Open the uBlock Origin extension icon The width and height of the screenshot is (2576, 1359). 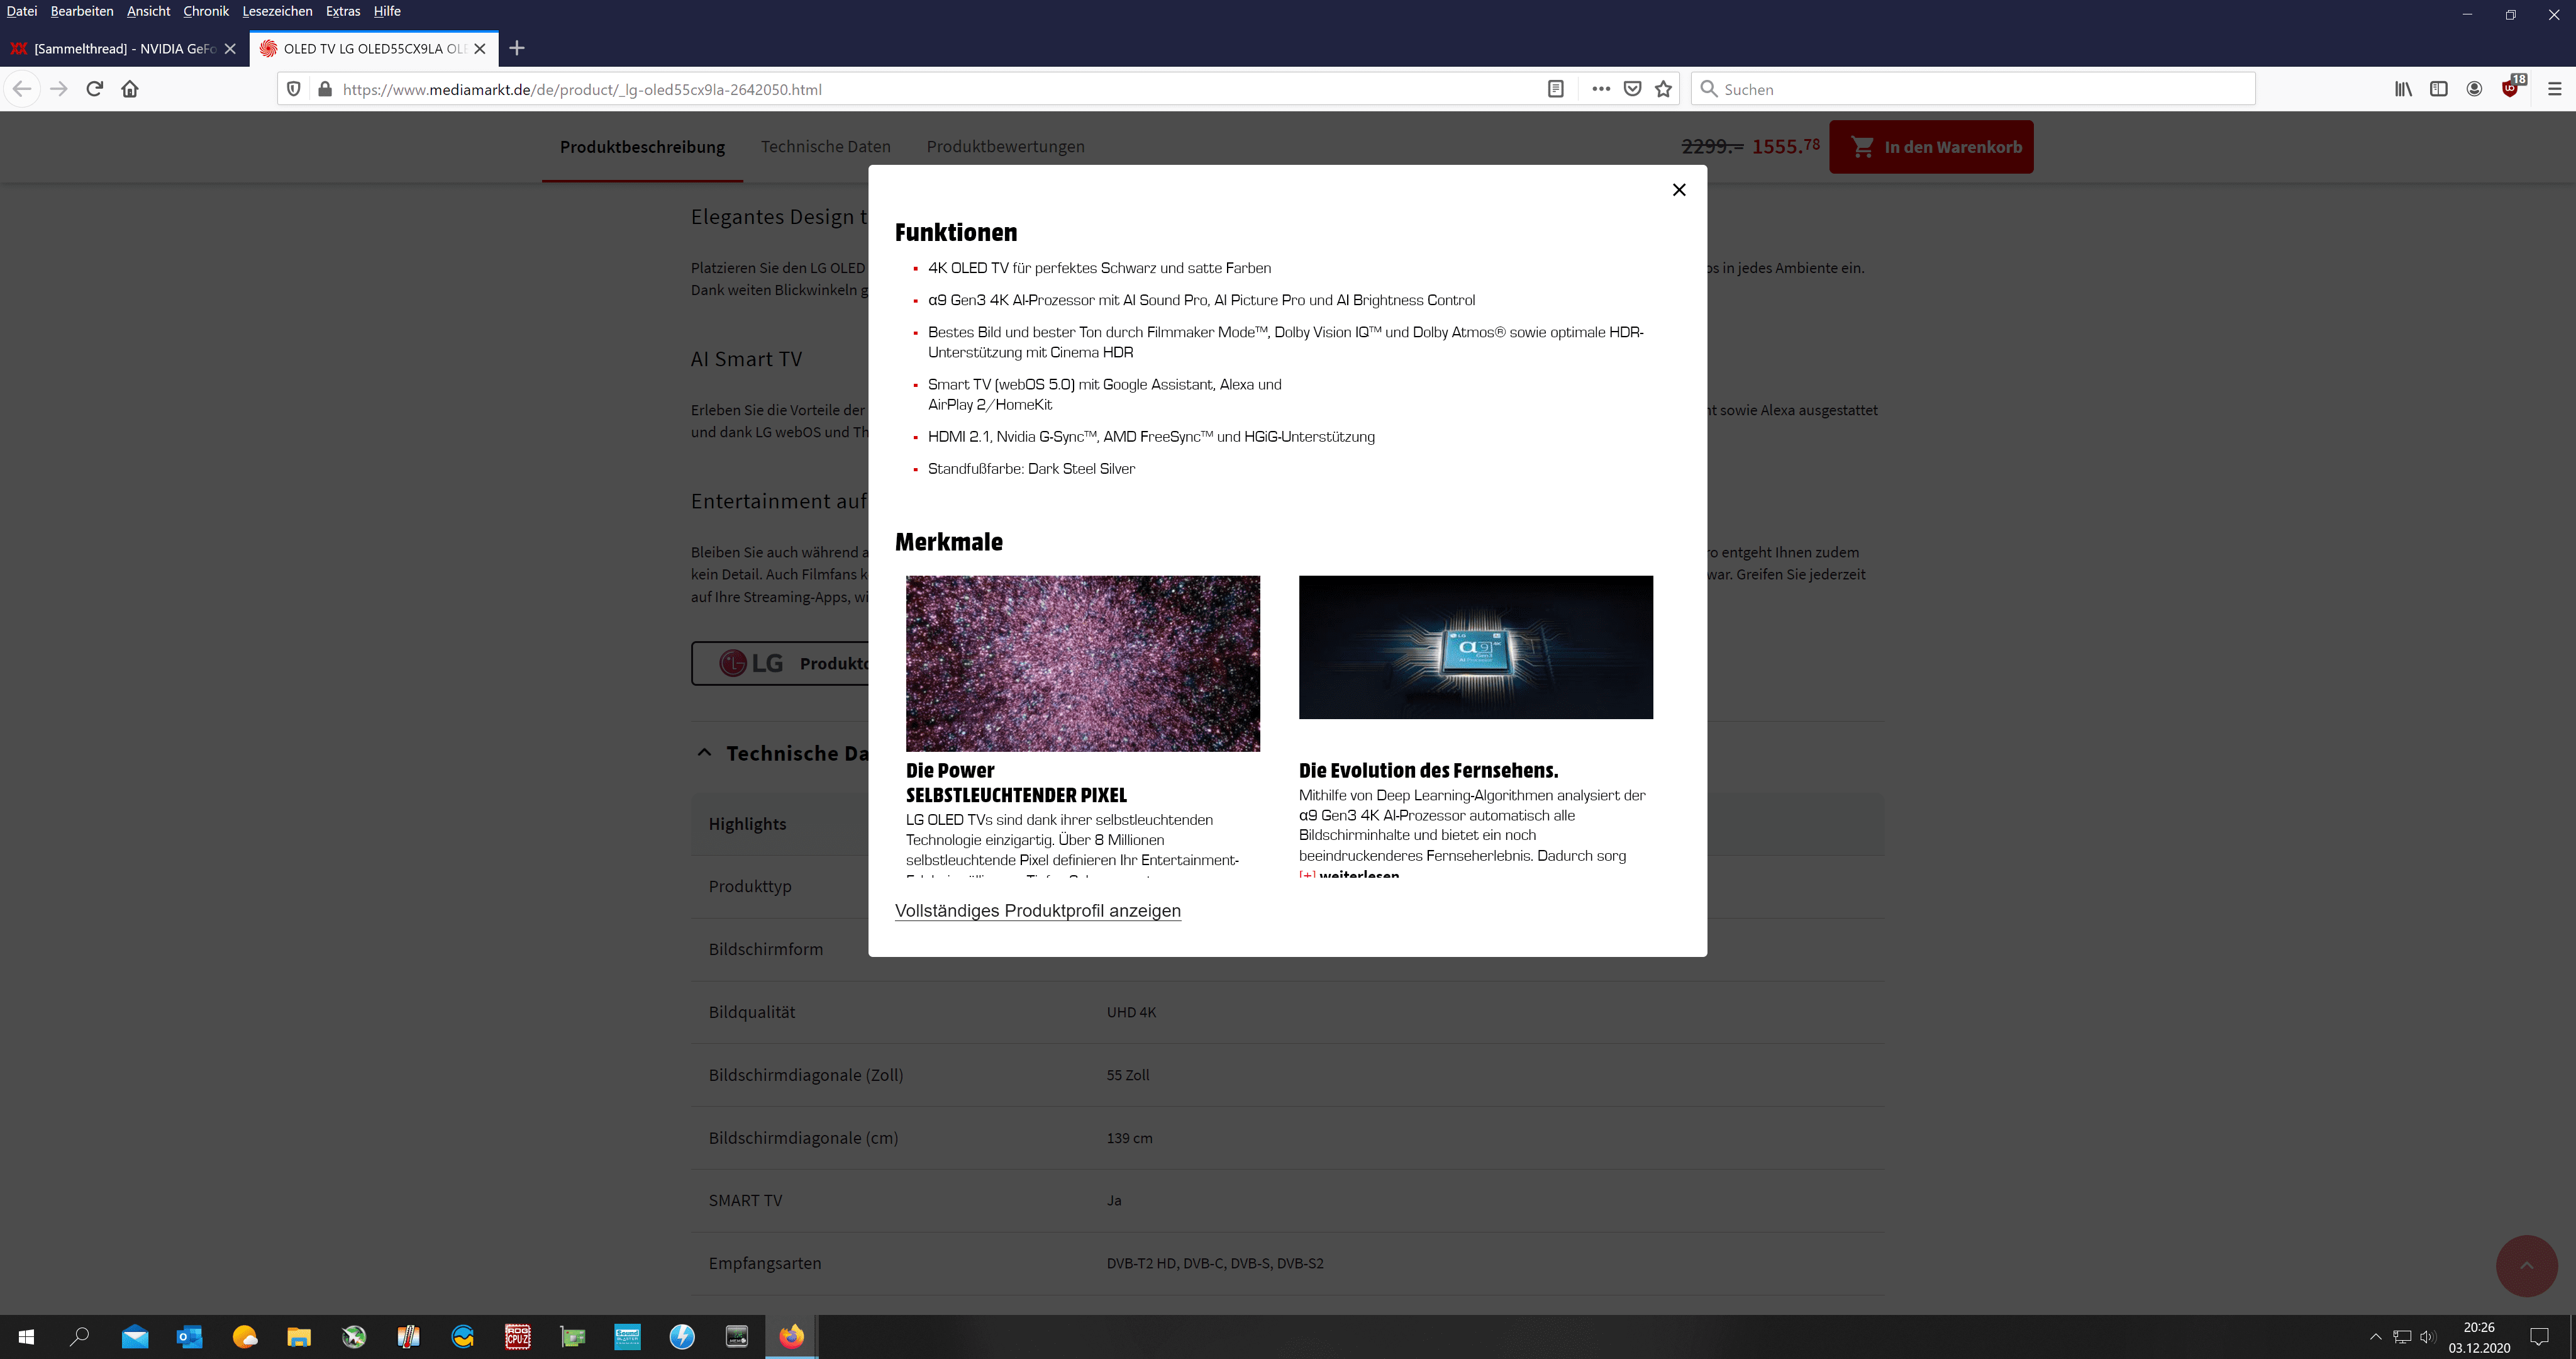click(2510, 89)
